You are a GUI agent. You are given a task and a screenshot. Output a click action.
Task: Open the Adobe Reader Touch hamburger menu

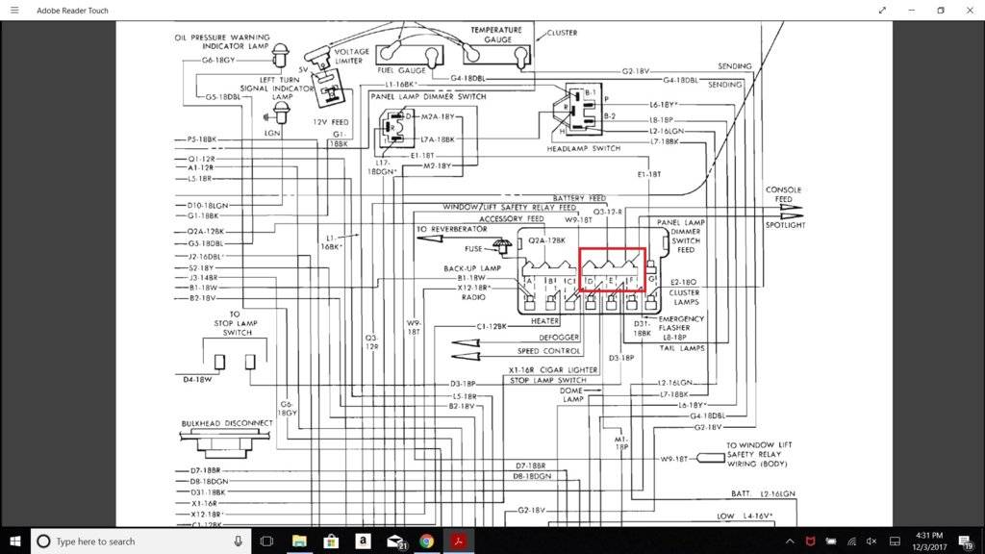[13, 11]
